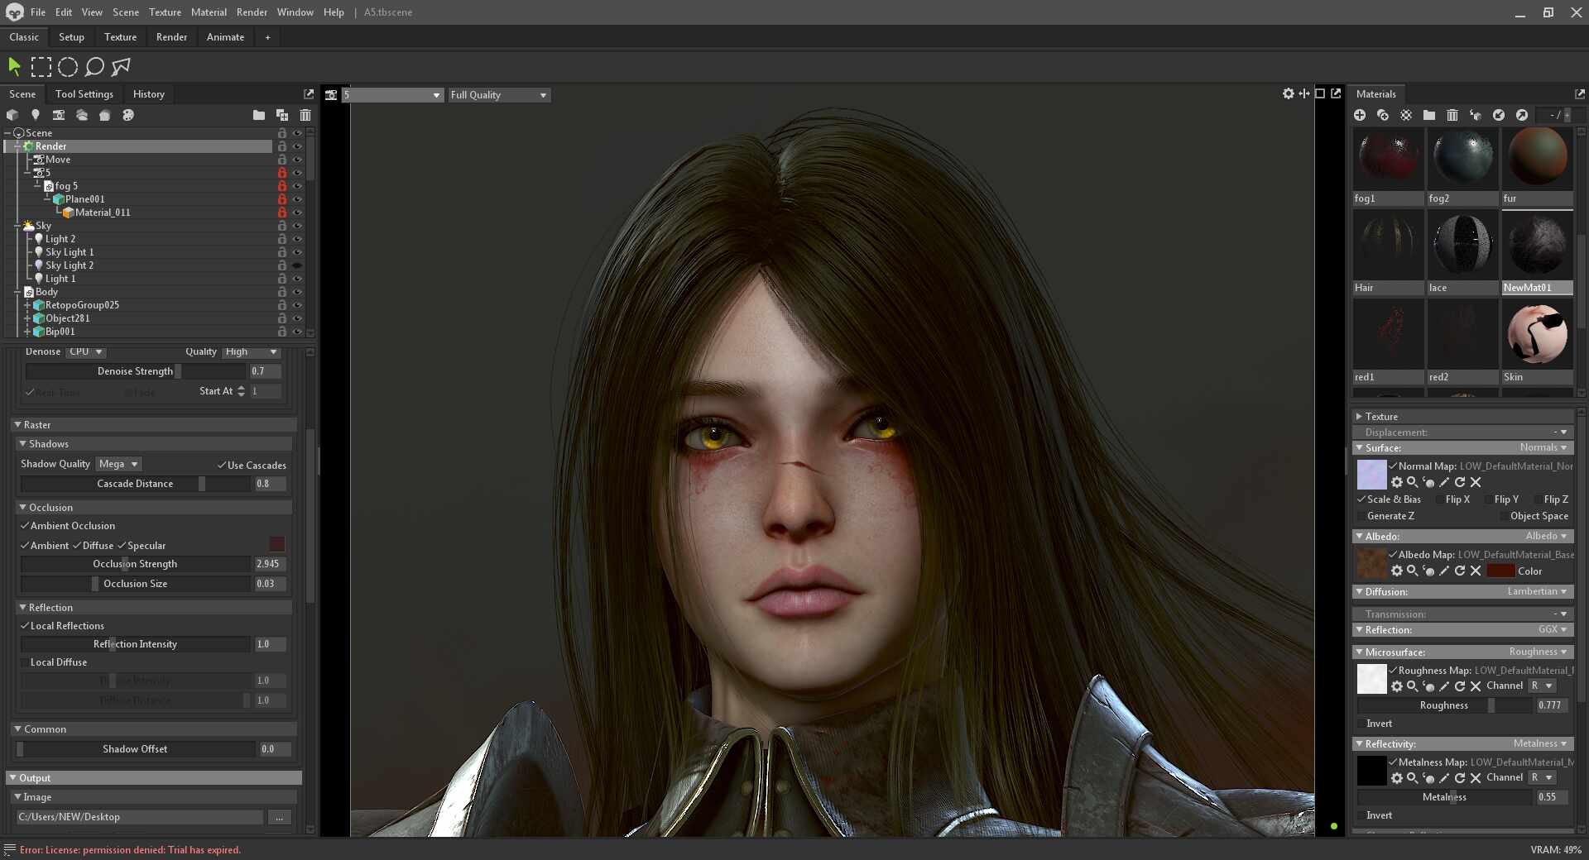Open Shadow Quality Mega dropdown
1589x860 pixels.
[x=118, y=464]
